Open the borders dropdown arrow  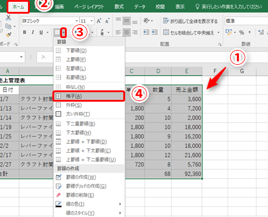(64, 33)
